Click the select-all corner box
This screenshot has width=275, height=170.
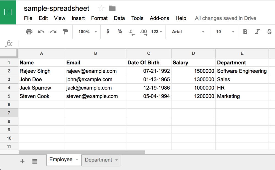coord(9,53)
